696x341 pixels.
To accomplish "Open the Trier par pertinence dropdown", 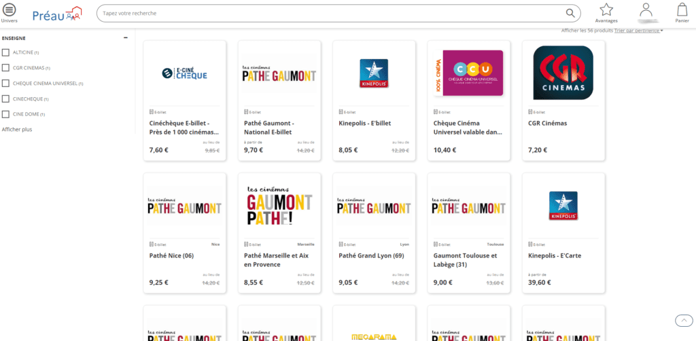I will [x=638, y=31].
